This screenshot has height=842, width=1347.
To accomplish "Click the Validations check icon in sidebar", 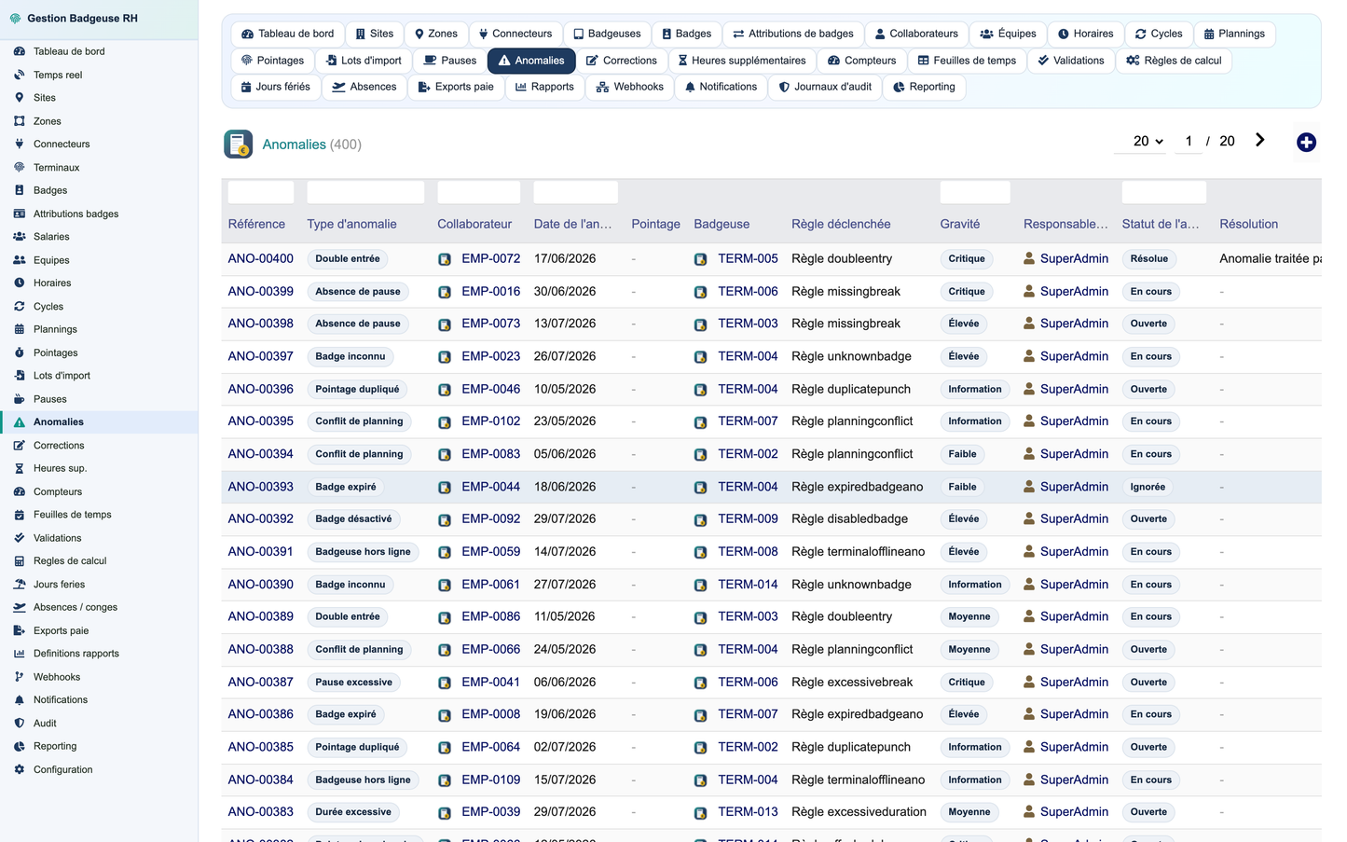I will [19, 538].
